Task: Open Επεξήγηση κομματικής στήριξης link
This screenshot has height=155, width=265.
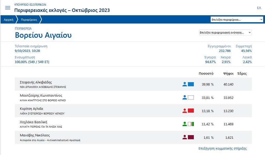Action: coord(222,149)
